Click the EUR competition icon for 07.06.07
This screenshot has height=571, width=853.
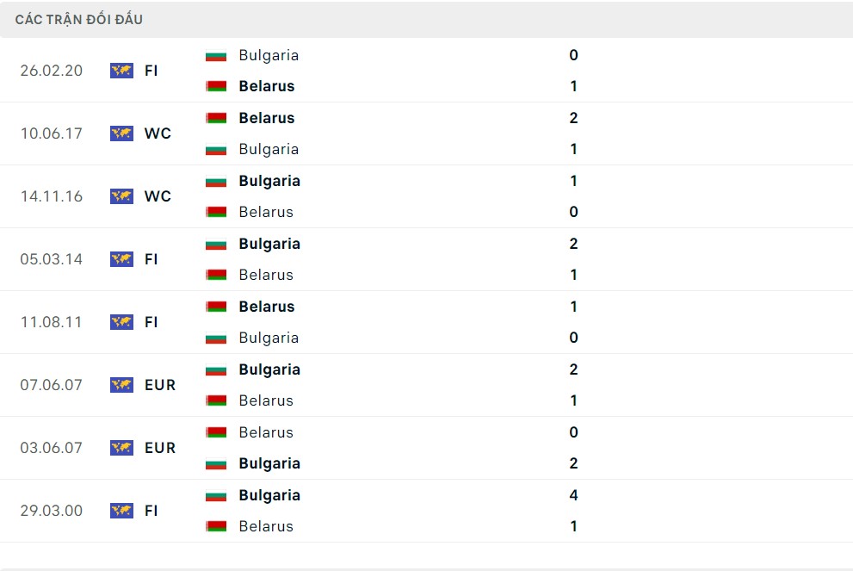click(121, 385)
